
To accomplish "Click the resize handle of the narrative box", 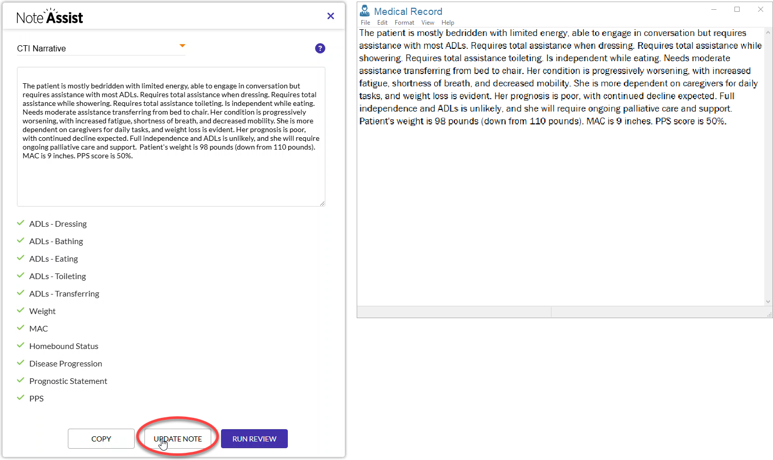I will 323,204.
